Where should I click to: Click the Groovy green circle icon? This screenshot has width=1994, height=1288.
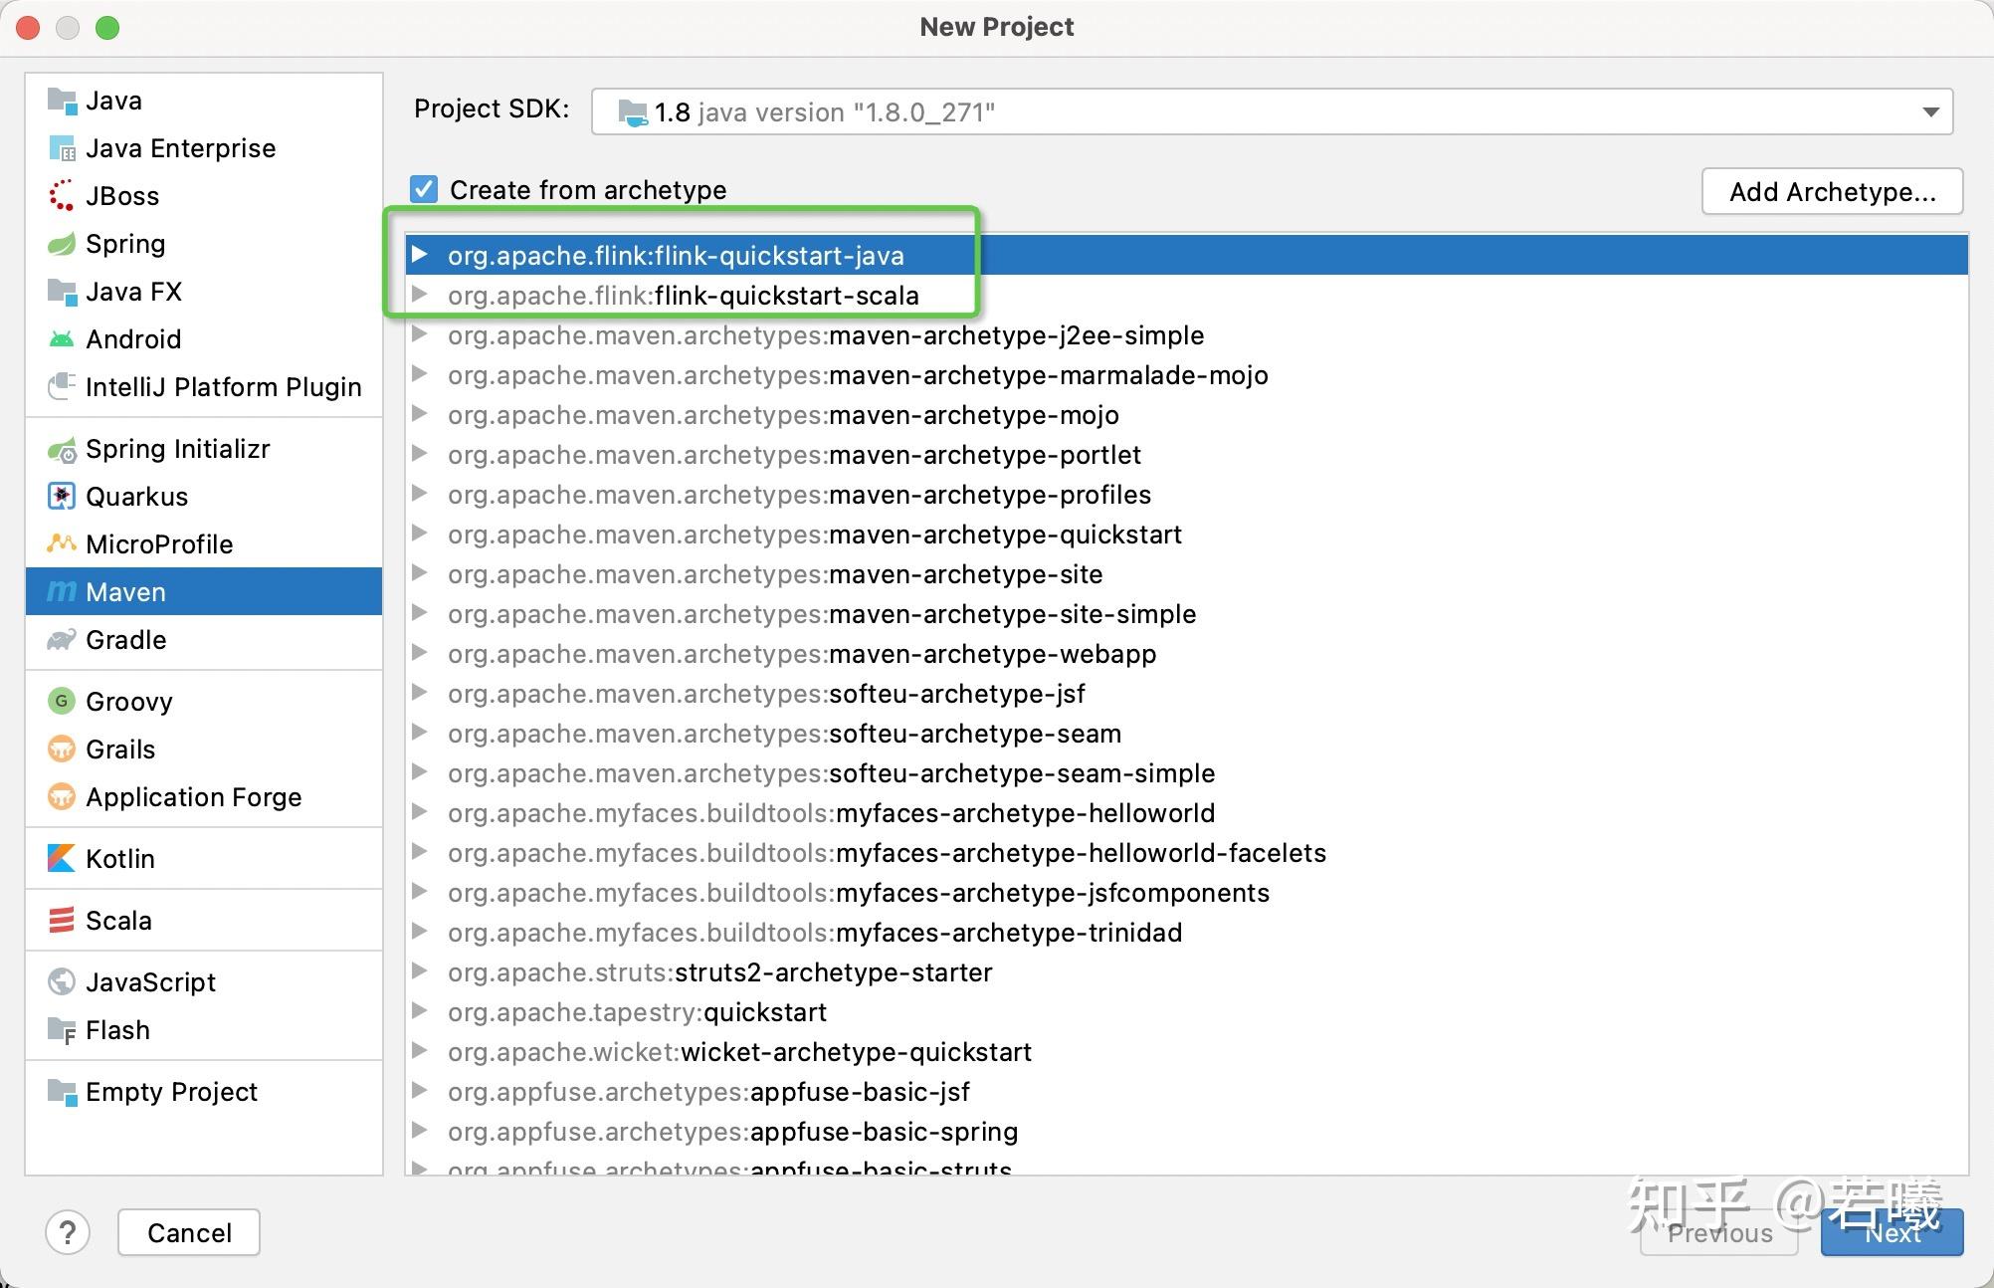point(62,702)
